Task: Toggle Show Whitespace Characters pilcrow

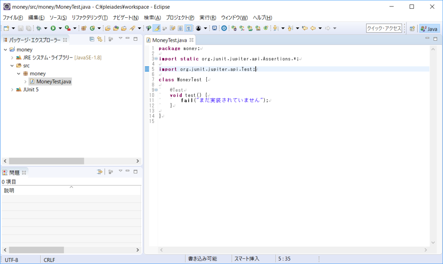Action: pyautogui.click(x=189, y=28)
